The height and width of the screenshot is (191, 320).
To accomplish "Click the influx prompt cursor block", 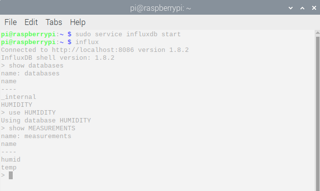I will [11, 175].
